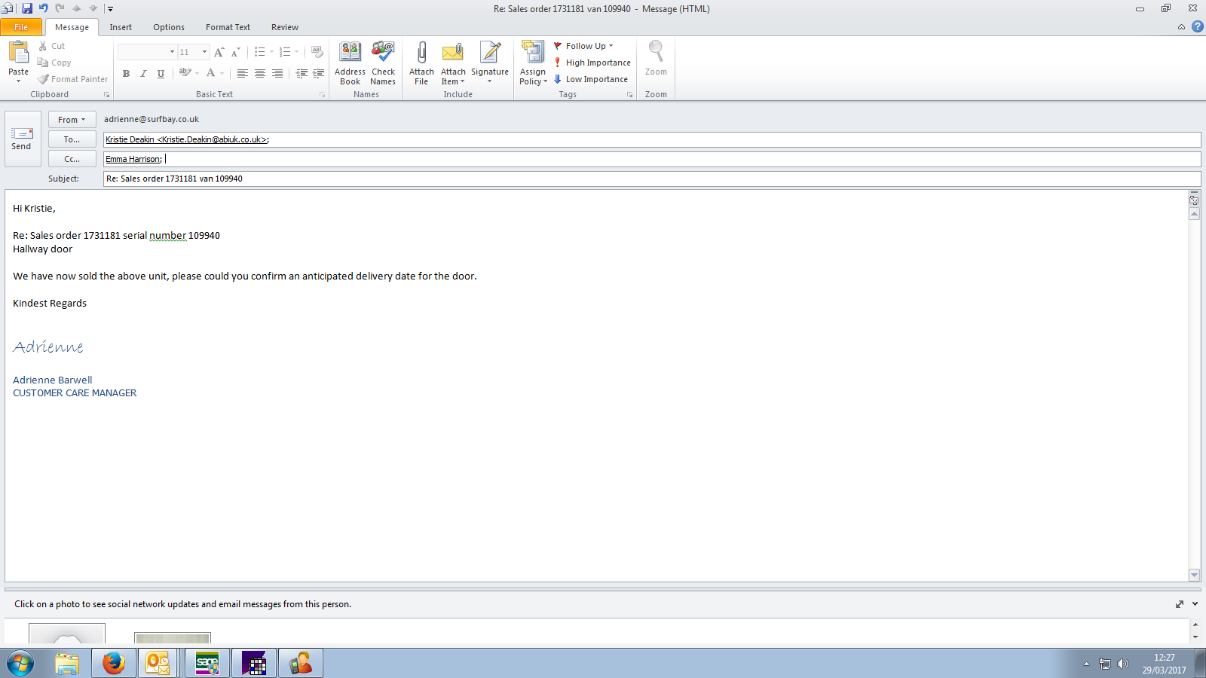Activate the Format Painter tool

click(72, 79)
